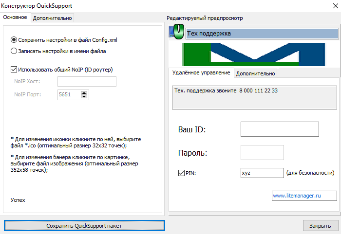Click the Ваш ID: label
This screenshot has width=341, height=234.
[x=192, y=129]
